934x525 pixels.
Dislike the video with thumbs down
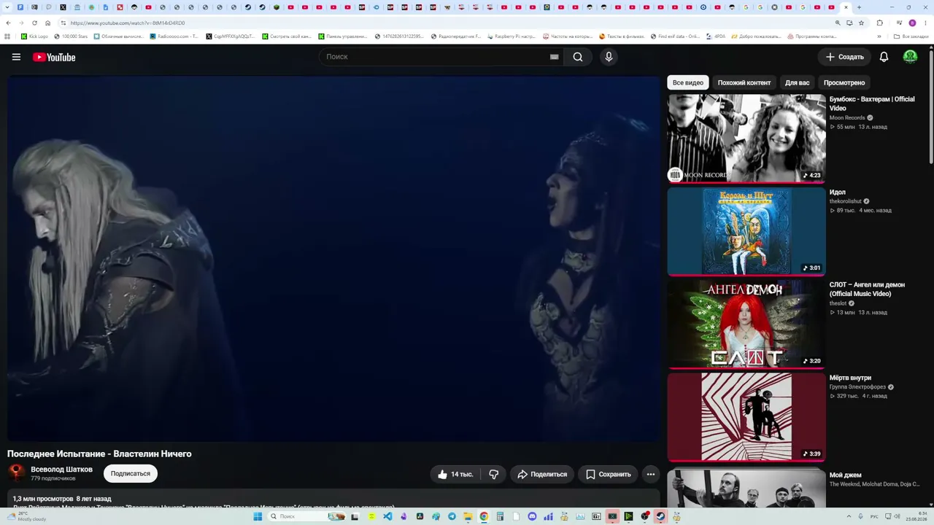click(x=494, y=474)
